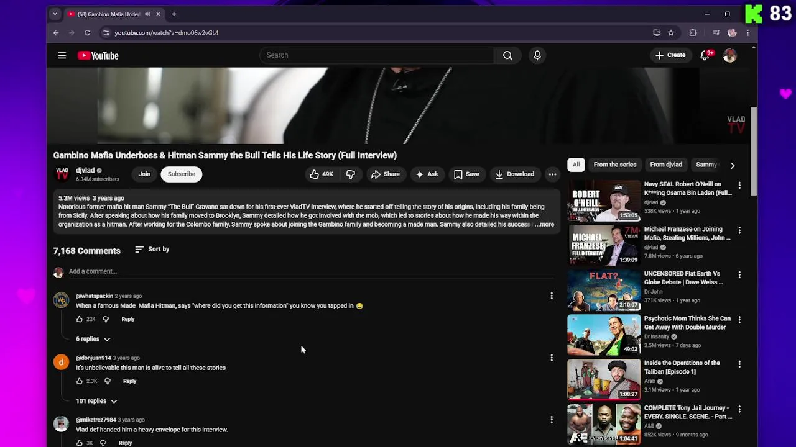This screenshot has height=447, width=796.
Task: Open new browser tab
Action: 174,14
